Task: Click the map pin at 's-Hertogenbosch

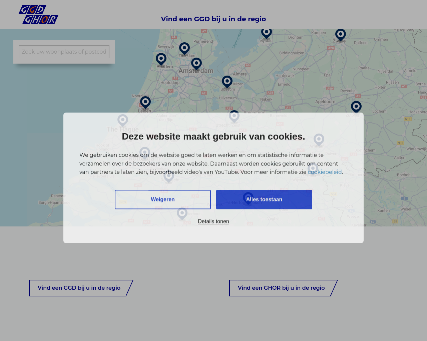Action: [x=248, y=199]
